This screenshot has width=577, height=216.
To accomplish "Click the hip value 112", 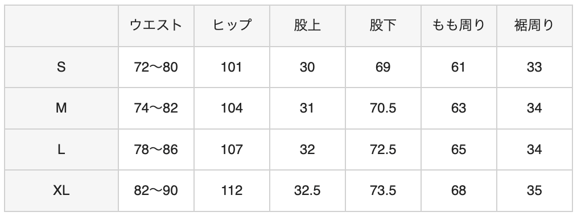I will tap(232, 190).
